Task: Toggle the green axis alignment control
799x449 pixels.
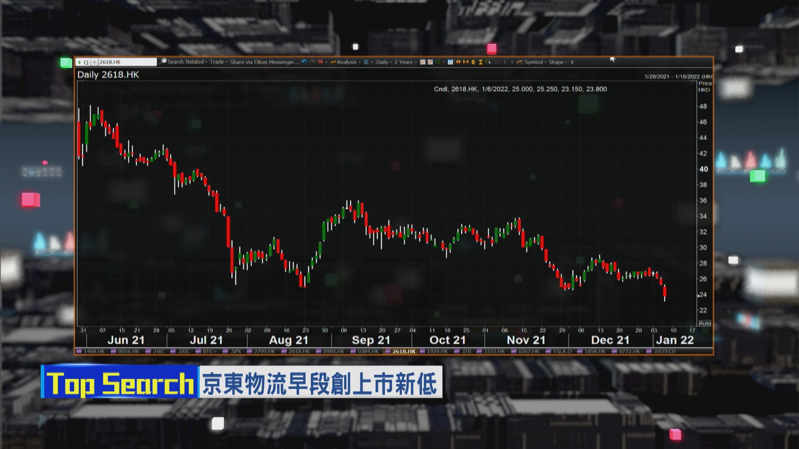Action: coord(437,62)
